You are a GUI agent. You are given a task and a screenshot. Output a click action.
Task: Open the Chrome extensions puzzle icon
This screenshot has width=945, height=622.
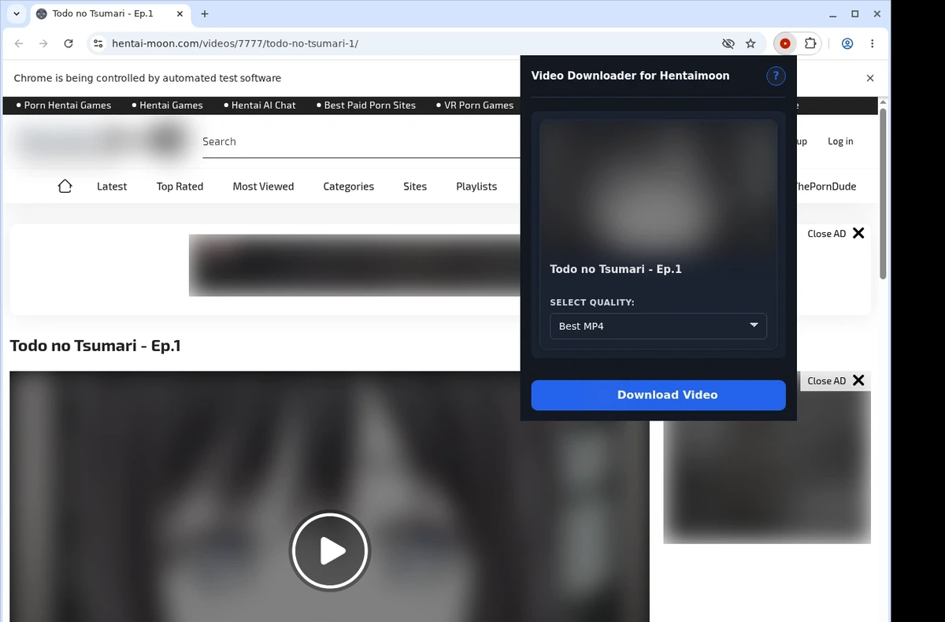[810, 43]
